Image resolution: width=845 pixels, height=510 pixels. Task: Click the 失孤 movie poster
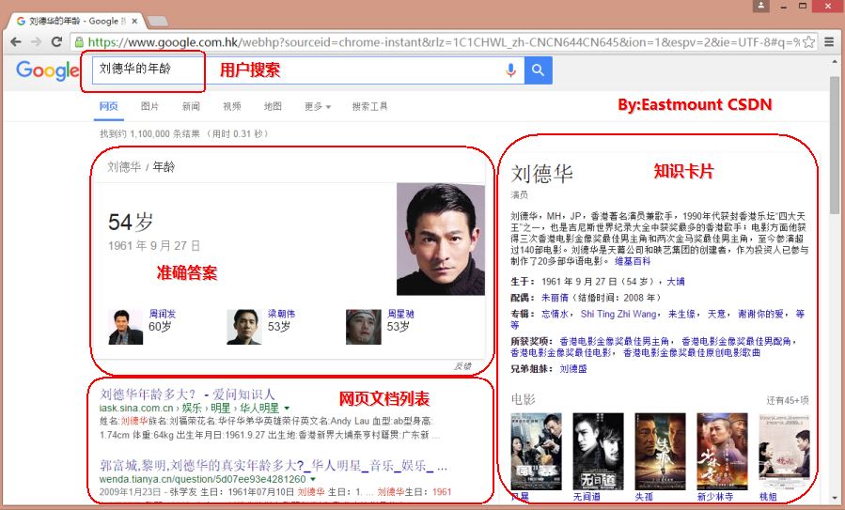point(660,452)
